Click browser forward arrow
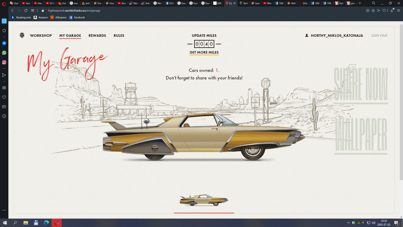403x227 pixels. coord(19,10)
